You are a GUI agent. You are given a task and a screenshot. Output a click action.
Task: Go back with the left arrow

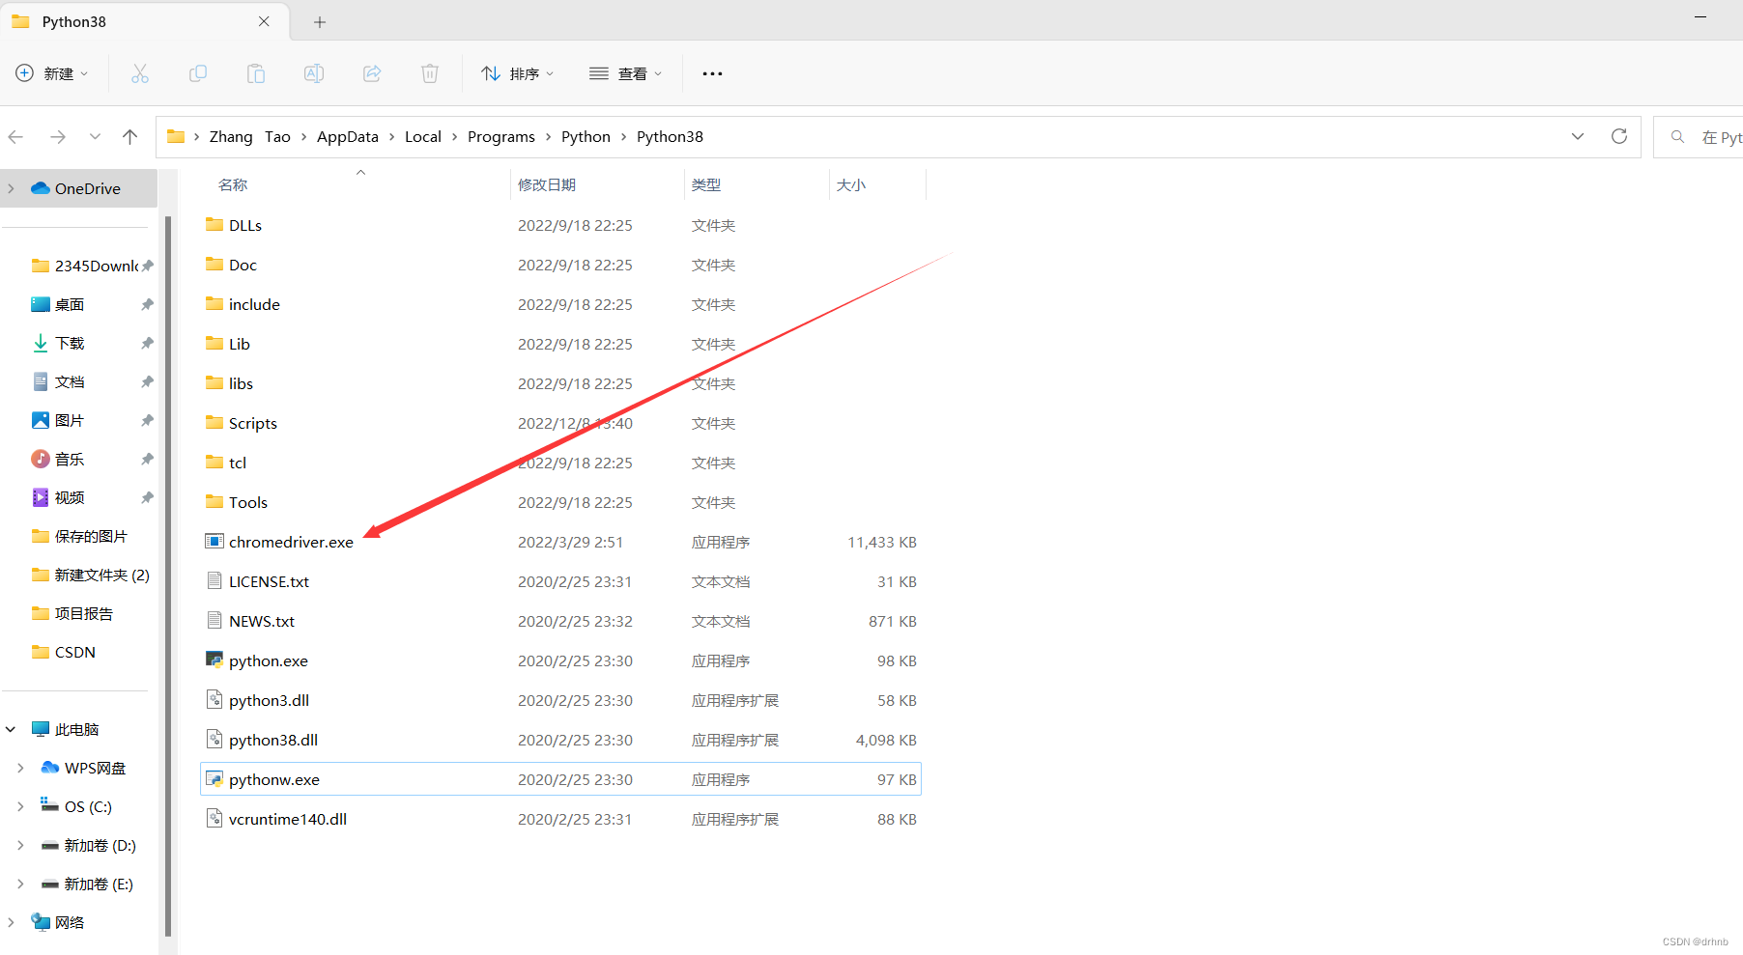tap(16, 137)
